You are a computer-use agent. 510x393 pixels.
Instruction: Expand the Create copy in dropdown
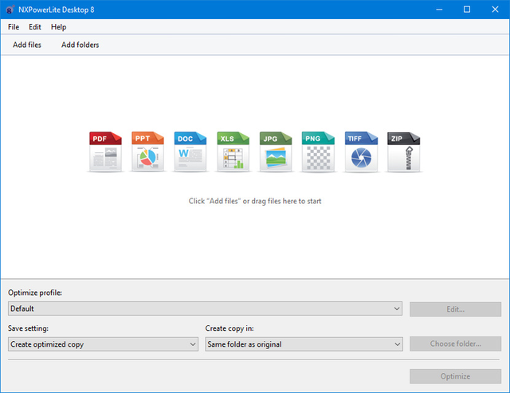pos(304,344)
